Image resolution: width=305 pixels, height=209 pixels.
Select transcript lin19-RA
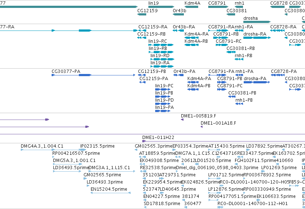[x=162, y=66]
